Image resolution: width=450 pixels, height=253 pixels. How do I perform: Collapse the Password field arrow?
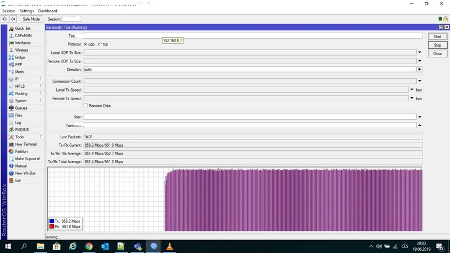(420, 125)
